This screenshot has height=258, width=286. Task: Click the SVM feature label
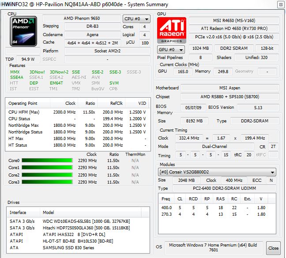click(x=114, y=83)
